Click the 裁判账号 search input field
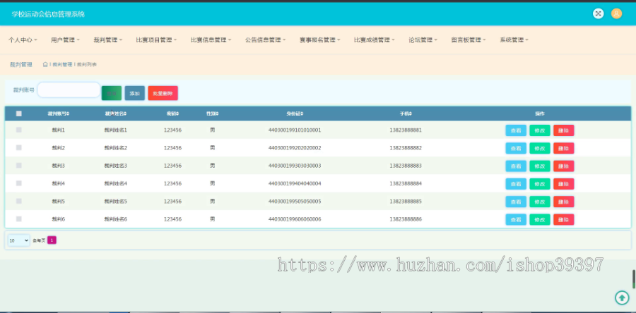The image size is (636, 313). 69,90
